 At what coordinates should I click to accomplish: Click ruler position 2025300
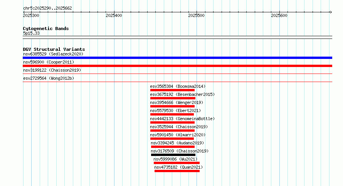tap(31, 15)
